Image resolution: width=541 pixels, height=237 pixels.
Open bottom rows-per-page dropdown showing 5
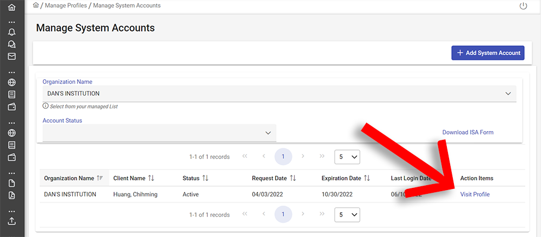pyautogui.click(x=347, y=215)
